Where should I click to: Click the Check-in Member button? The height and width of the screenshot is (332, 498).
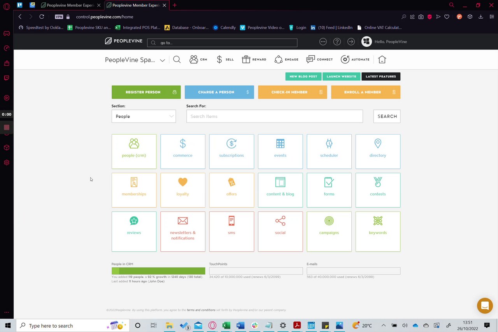click(x=293, y=92)
